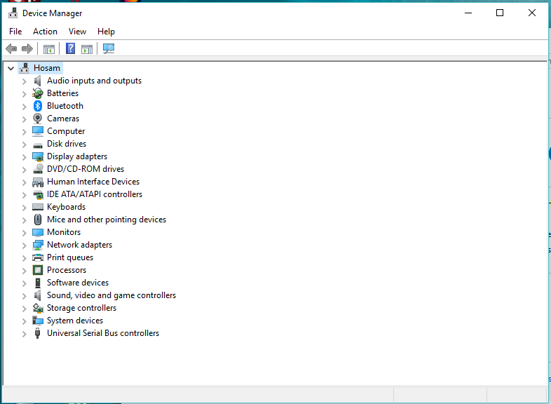Image resolution: width=551 pixels, height=404 pixels.
Task: Click the IDE ATA/ATAPI controllers icon
Action: (x=38, y=194)
